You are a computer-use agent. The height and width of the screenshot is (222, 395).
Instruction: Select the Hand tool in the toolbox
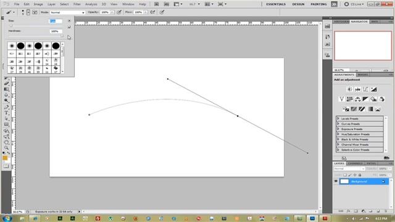[x=7, y=142]
